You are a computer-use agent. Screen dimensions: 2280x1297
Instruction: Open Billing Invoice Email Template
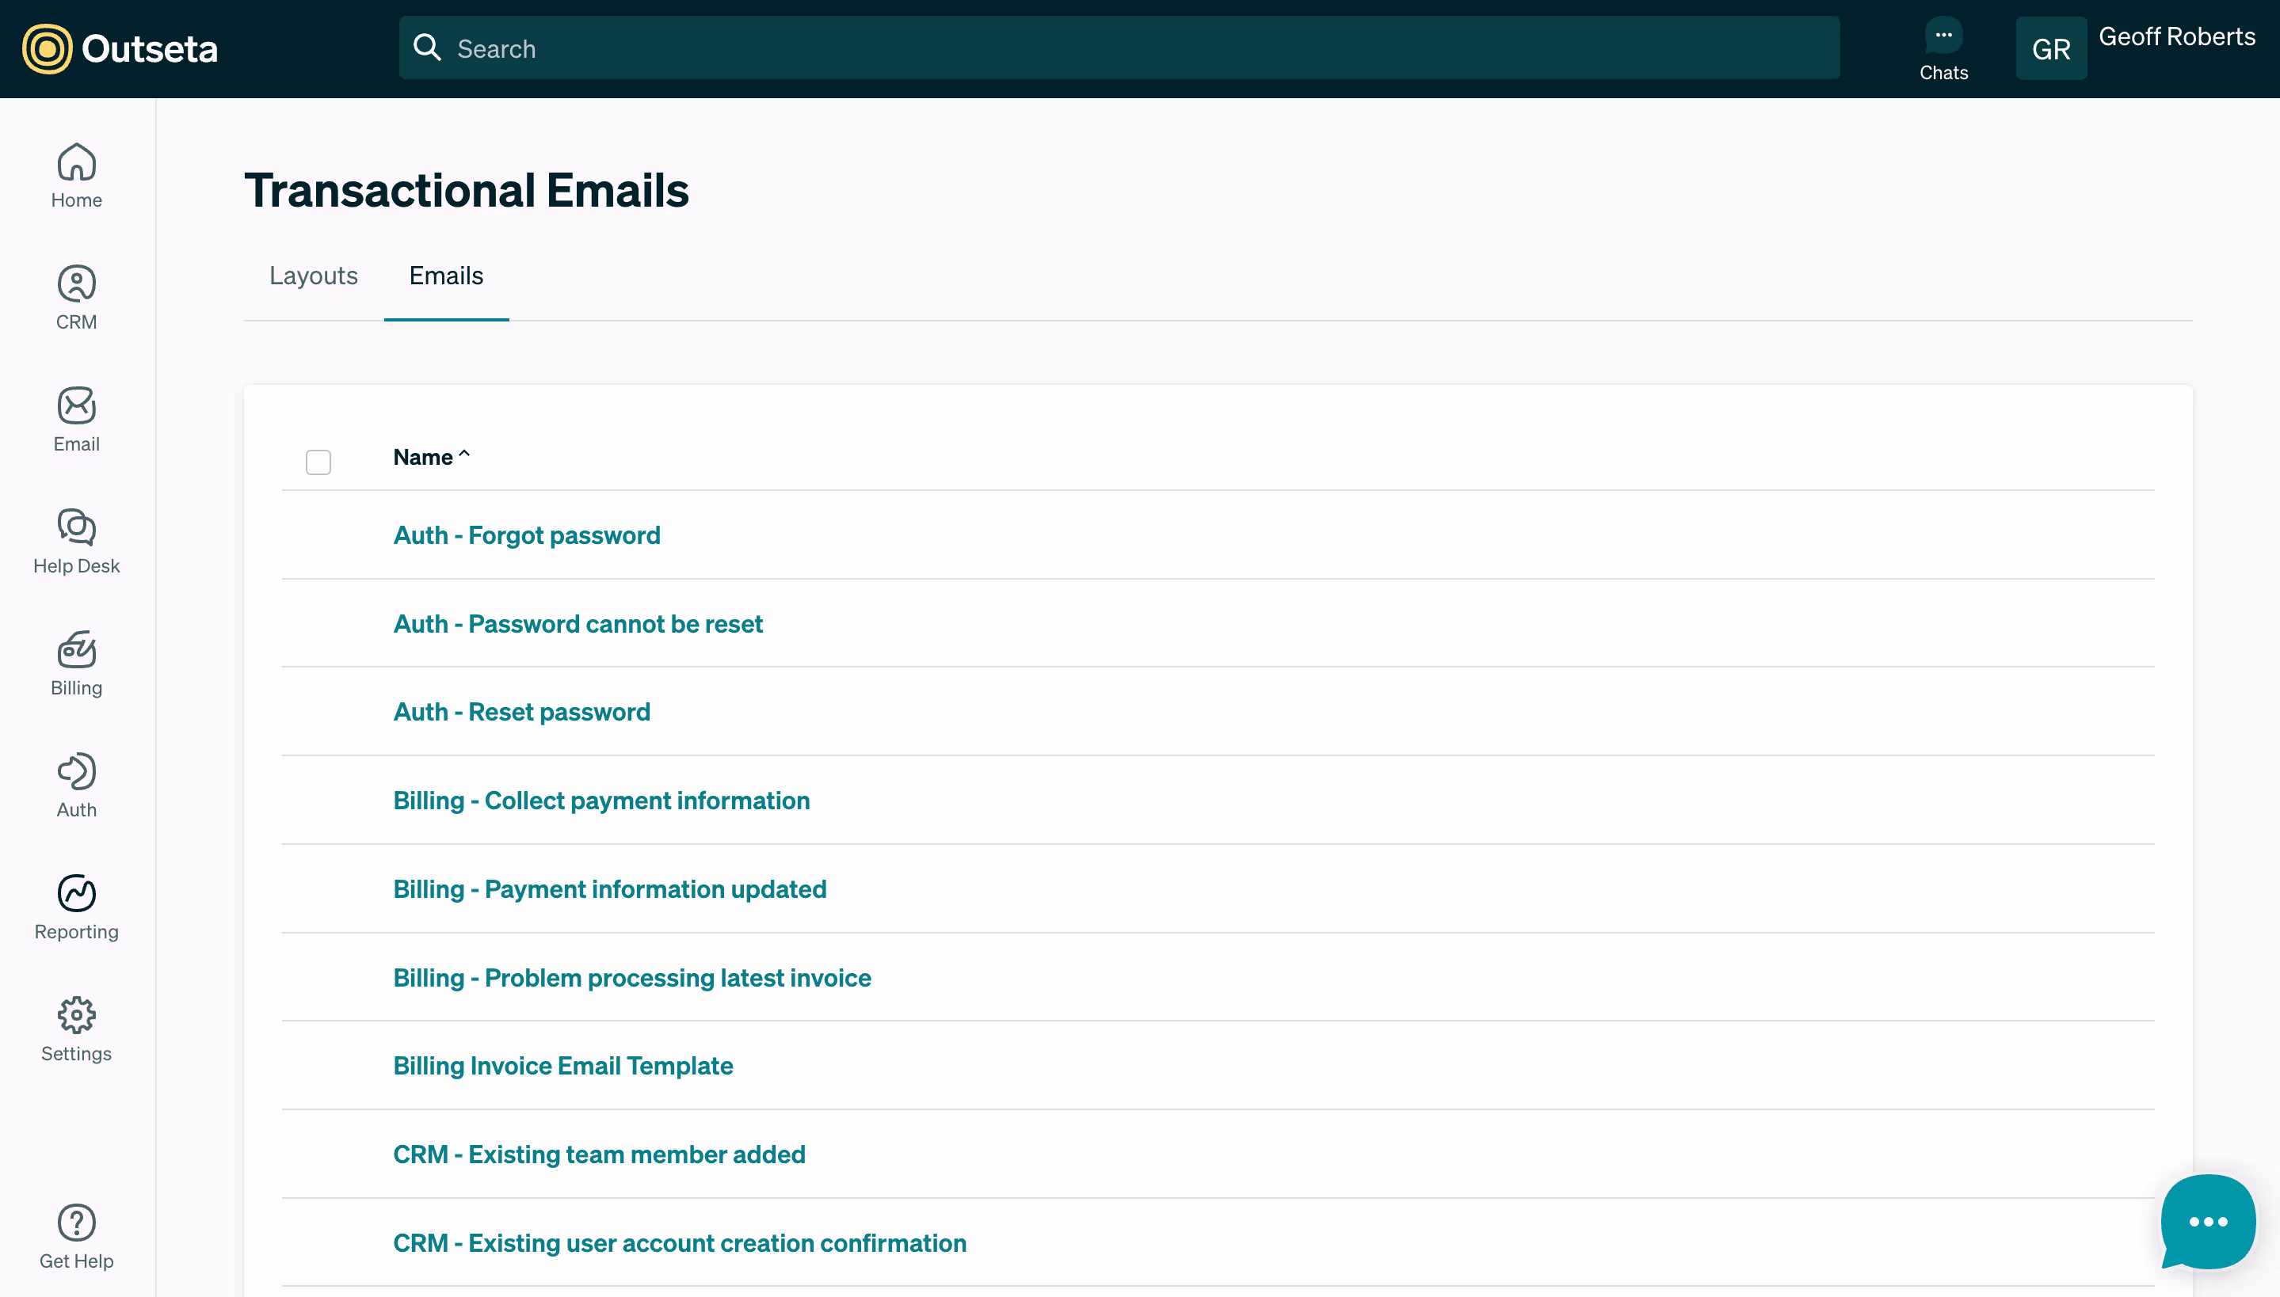tap(563, 1066)
